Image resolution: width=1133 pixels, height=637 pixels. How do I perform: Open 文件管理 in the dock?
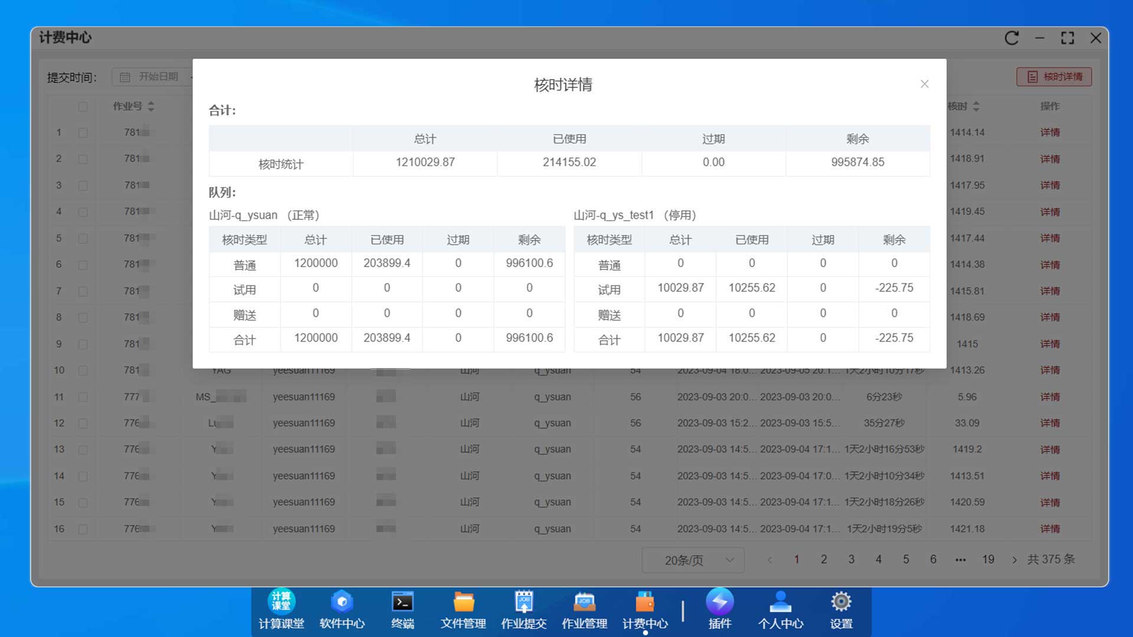[463, 609]
